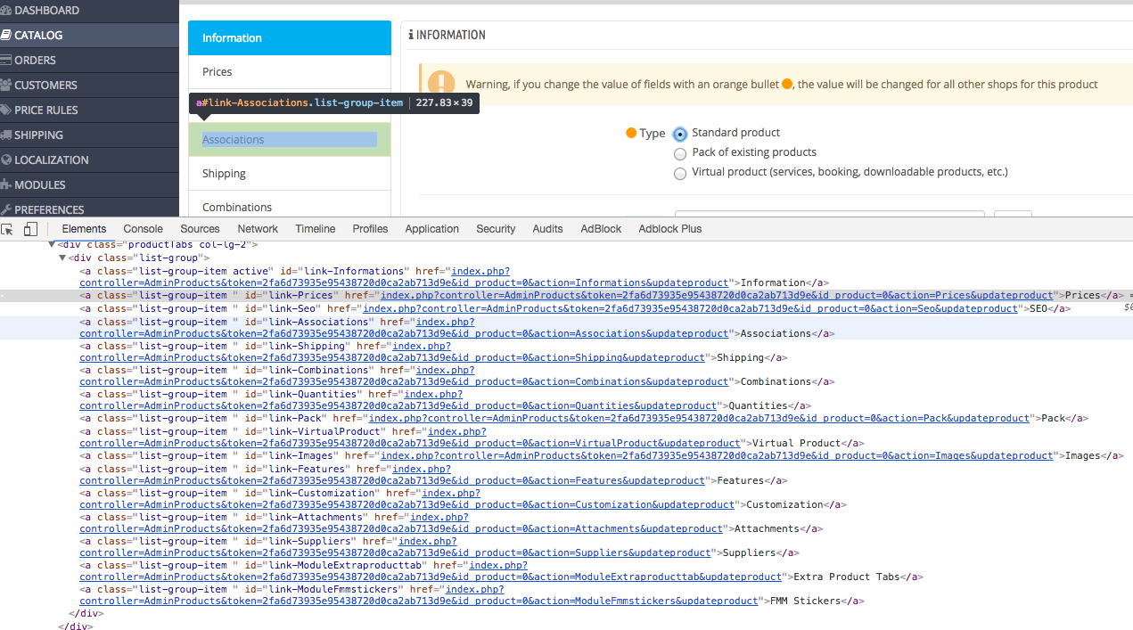Open the Profiles tab
The image size is (1133, 630).
[x=370, y=229]
